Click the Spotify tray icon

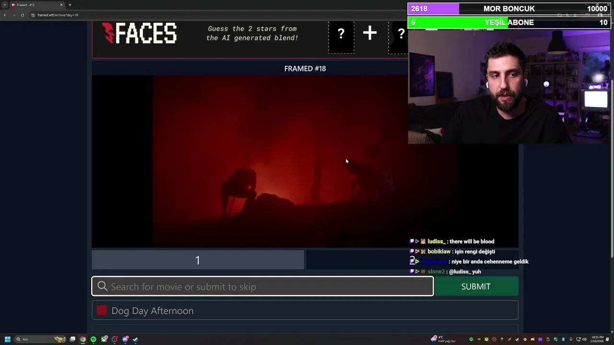coord(471,339)
